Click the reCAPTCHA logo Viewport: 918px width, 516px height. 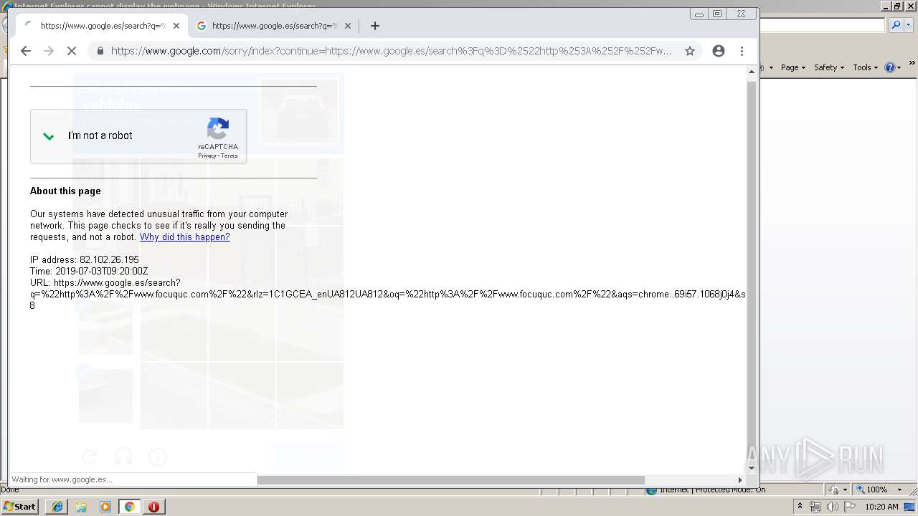218,128
